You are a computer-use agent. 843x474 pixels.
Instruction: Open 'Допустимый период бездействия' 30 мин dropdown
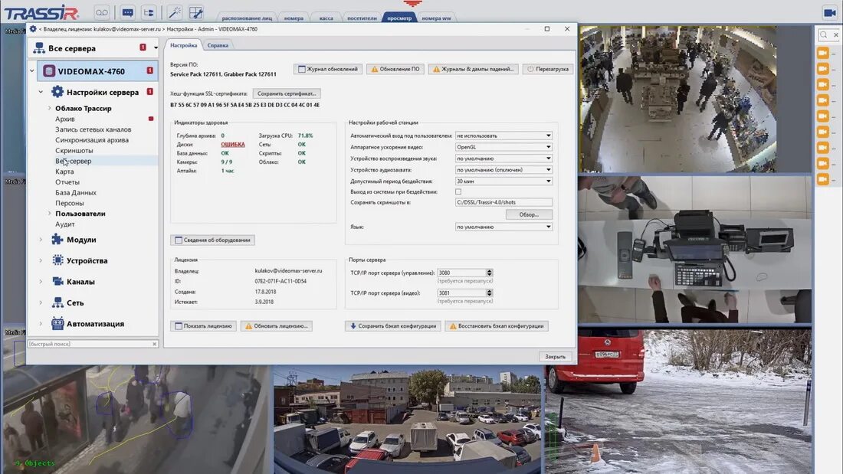(504, 181)
